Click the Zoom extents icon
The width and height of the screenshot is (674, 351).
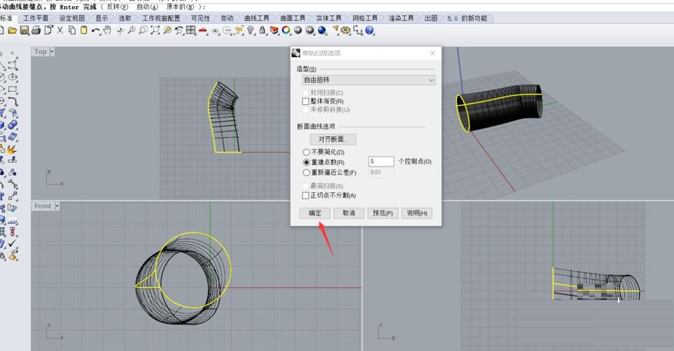pos(155,31)
